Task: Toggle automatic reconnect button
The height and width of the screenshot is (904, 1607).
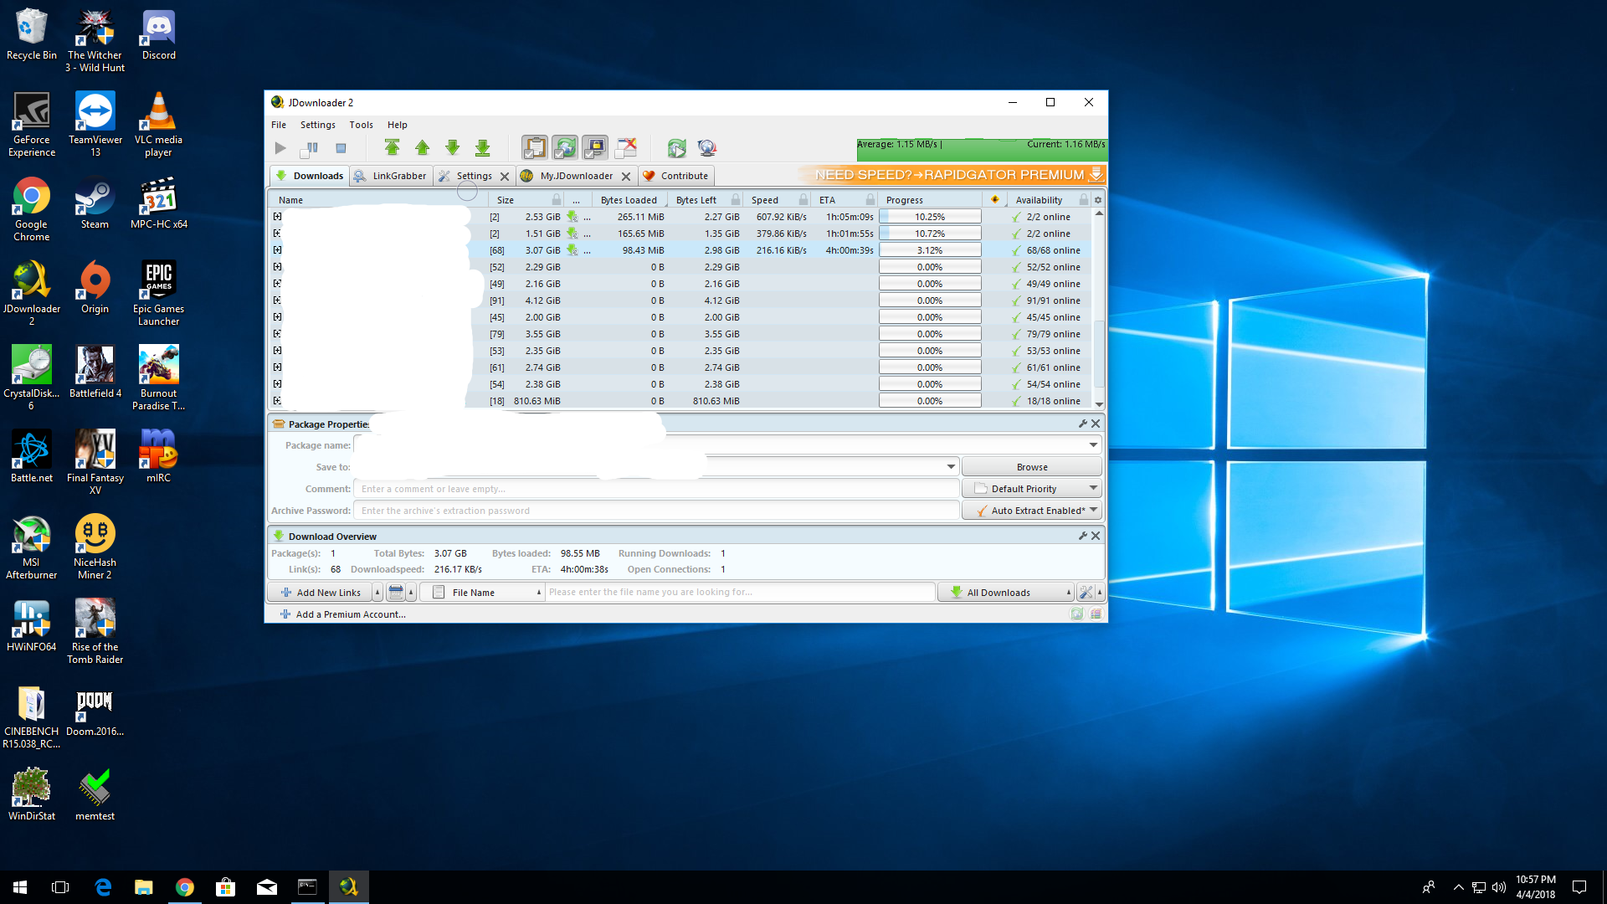Action: click(565, 148)
